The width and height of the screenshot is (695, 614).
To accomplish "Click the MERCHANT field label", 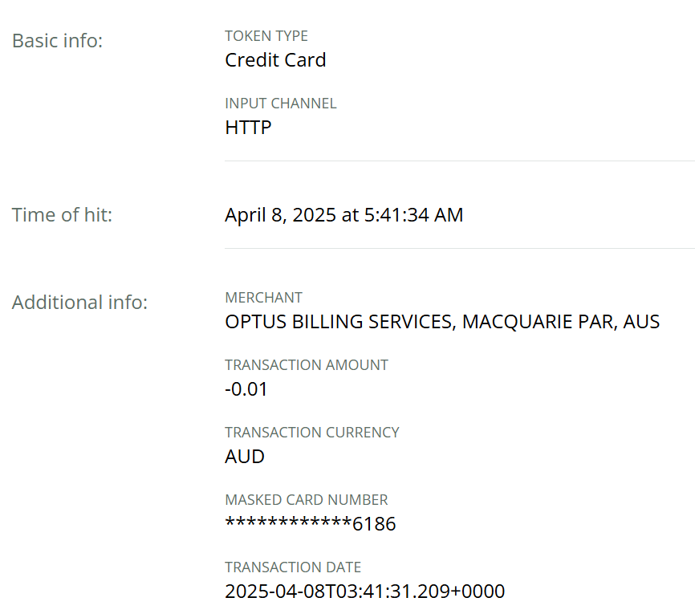I will (264, 298).
